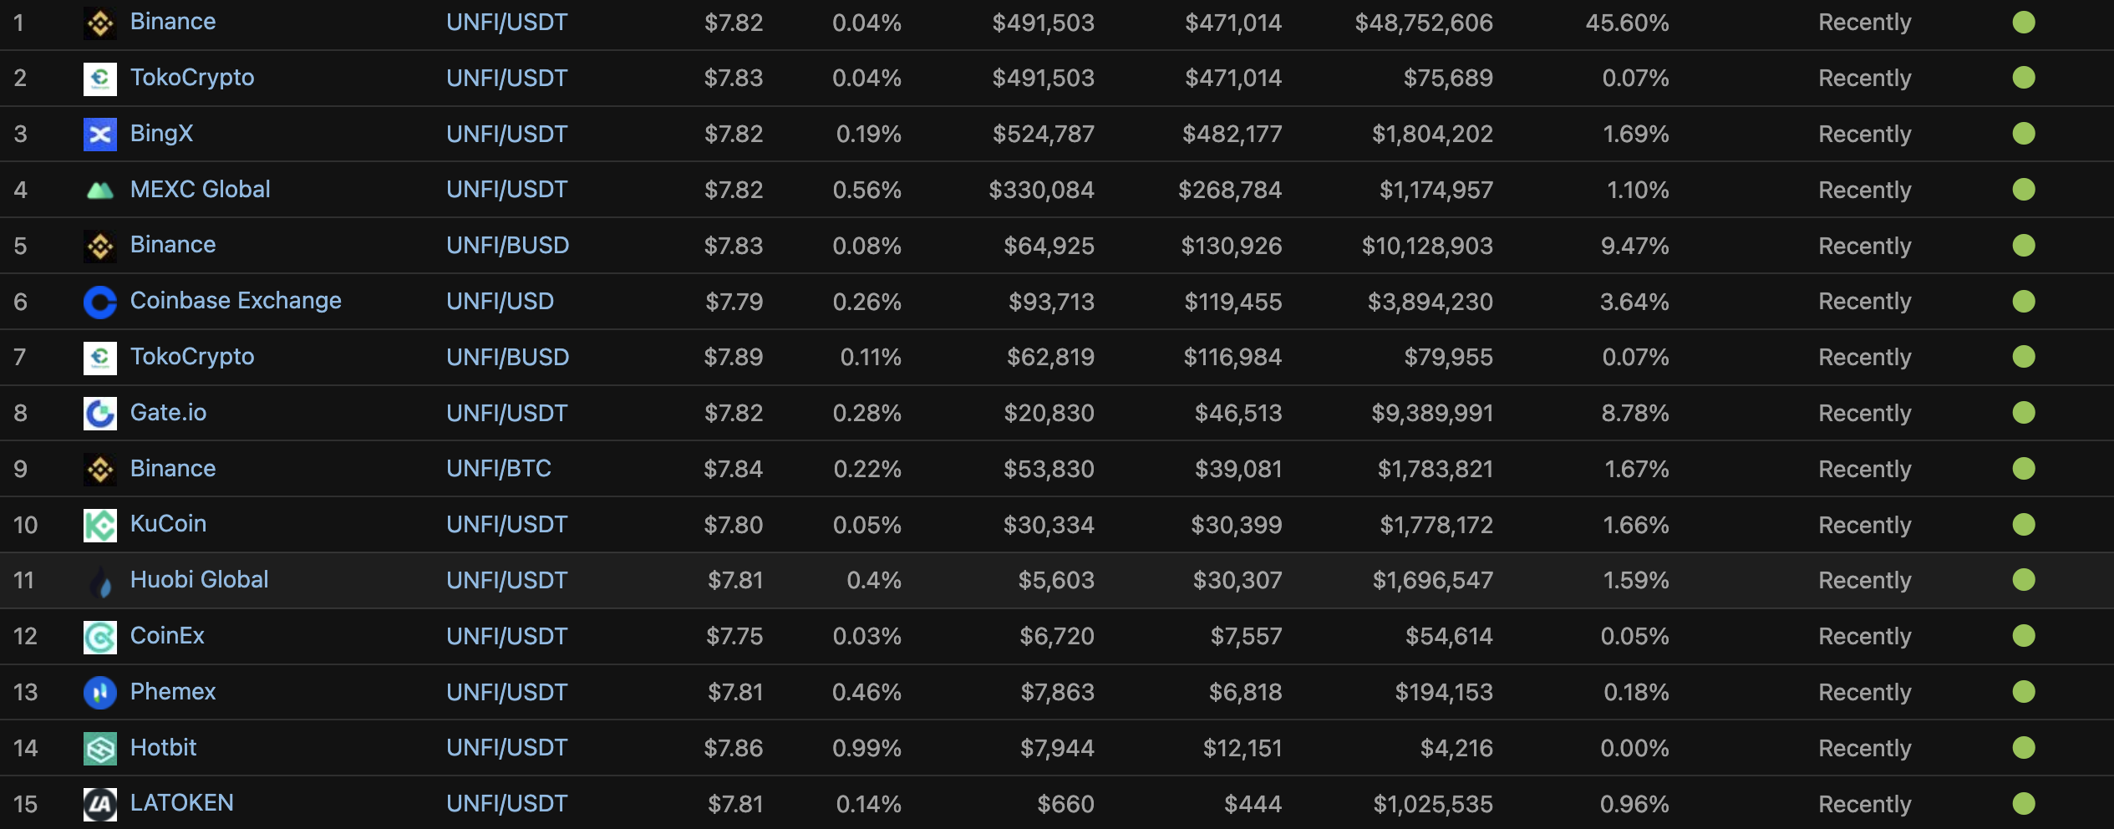Click the Huobi Global flame icon

click(x=100, y=582)
